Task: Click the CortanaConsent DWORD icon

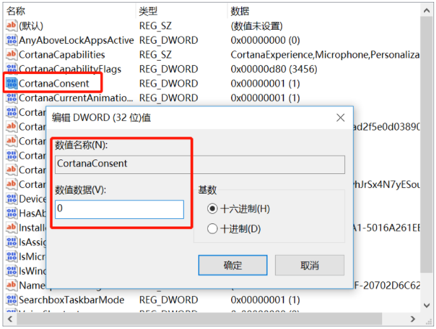Action: point(11,84)
